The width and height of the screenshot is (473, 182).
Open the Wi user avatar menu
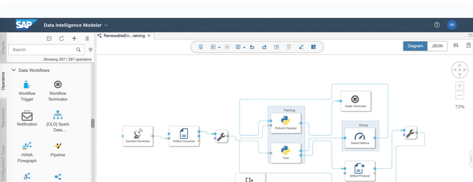[x=452, y=25]
